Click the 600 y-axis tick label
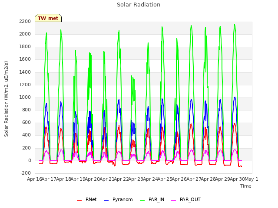Viewport: 278px width, 208px height. pyautogui.click(x=26, y=123)
